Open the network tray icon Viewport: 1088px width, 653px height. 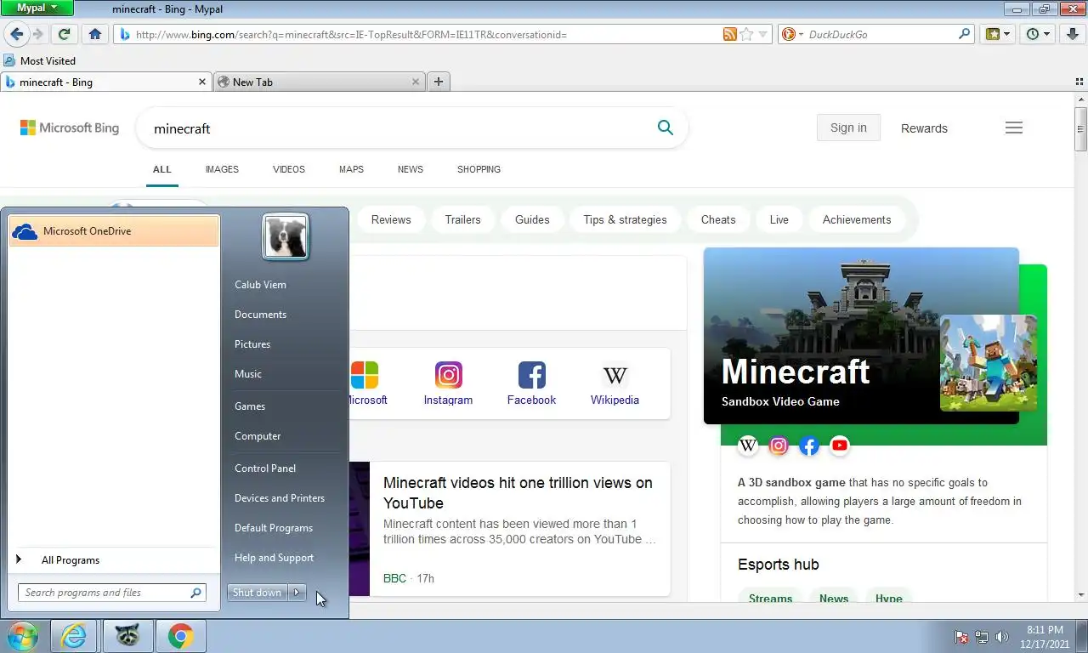pos(982,636)
